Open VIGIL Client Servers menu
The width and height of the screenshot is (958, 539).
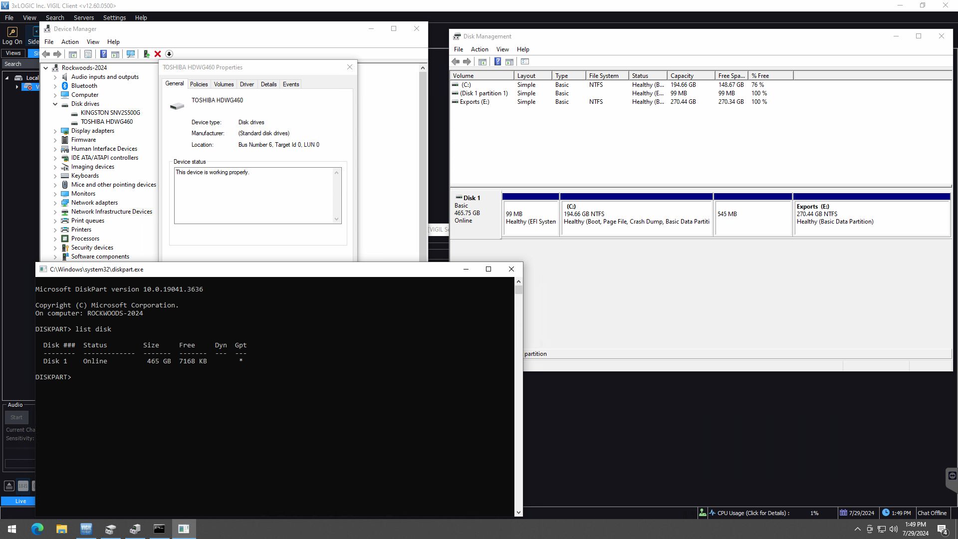pyautogui.click(x=83, y=17)
